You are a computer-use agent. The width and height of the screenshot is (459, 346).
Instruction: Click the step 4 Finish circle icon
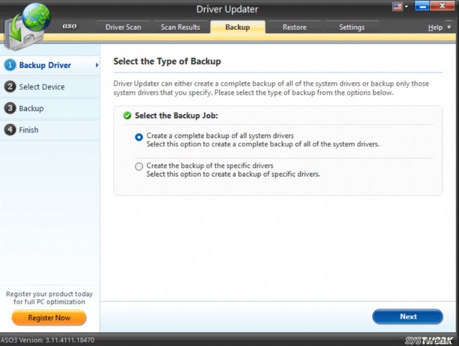(x=10, y=130)
